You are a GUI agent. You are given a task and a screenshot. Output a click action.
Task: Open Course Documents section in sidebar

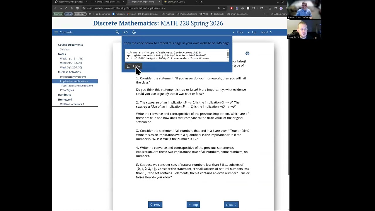pyautogui.click(x=70, y=45)
